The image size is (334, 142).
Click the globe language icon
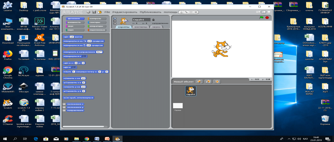coord(88,12)
